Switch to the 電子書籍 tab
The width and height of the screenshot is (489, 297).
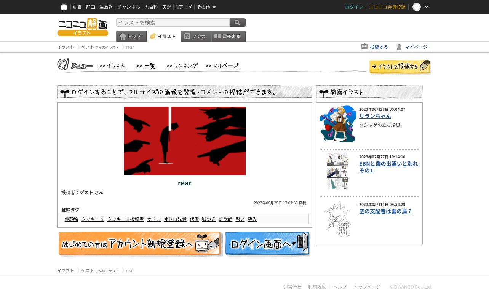(229, 36)
